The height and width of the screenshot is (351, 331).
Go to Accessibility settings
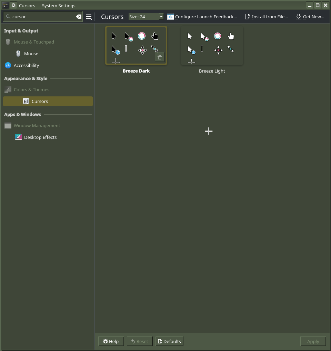(x=26, y=65)
